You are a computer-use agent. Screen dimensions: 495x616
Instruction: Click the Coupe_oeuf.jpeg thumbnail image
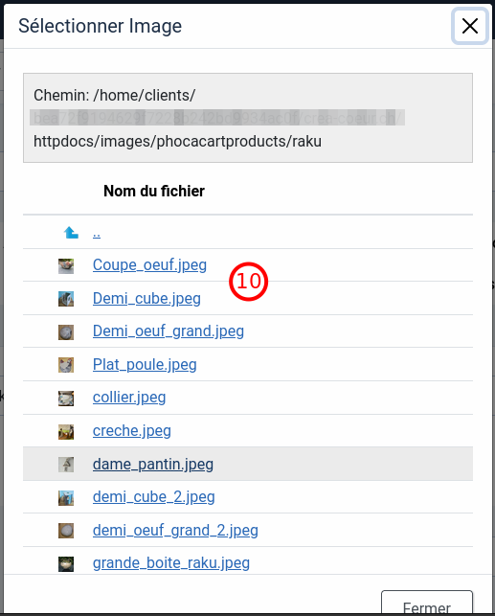66,266
